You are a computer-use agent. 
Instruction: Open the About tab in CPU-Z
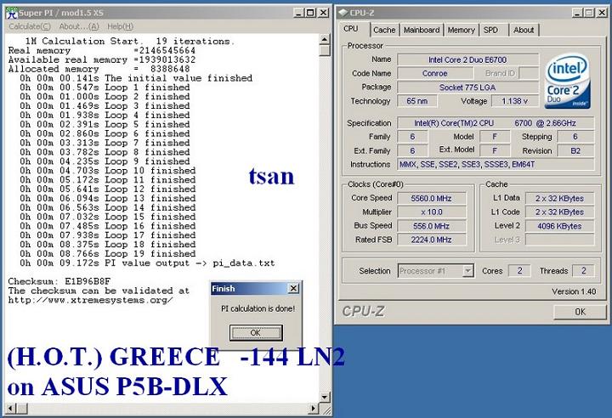point(524,30)
